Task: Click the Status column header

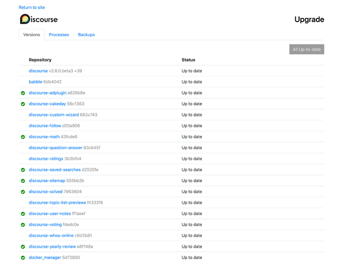Action: click(188, 60)
